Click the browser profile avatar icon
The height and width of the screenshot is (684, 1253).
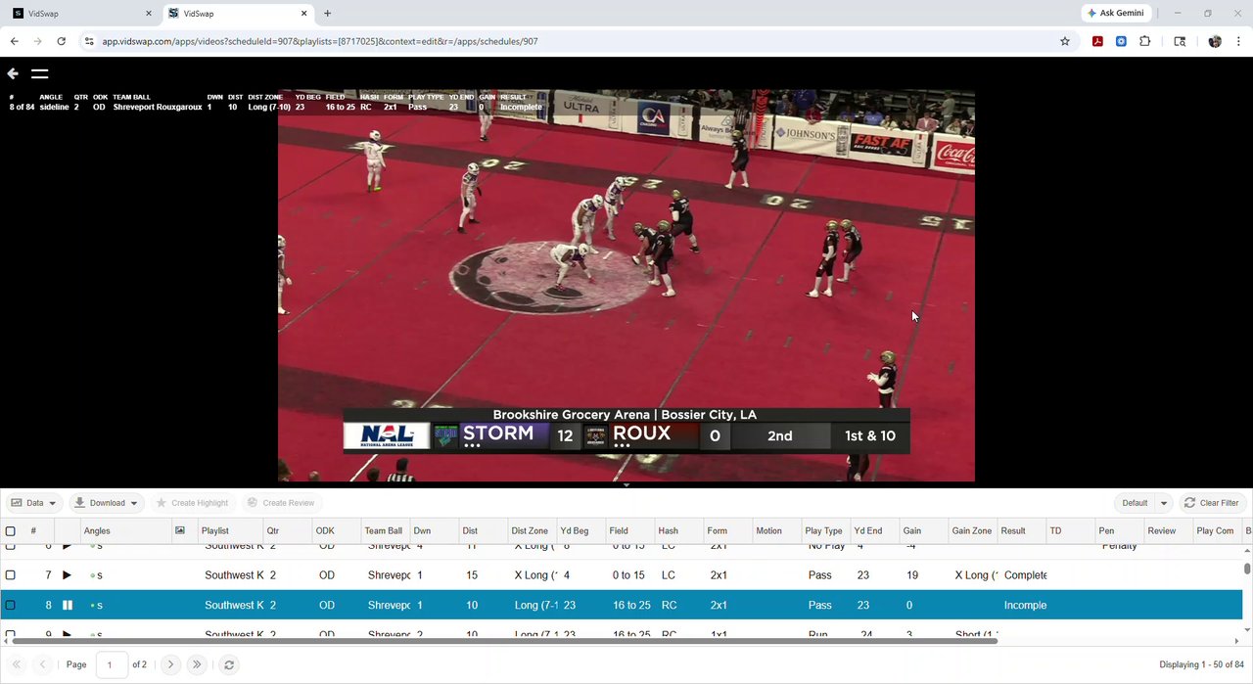click(x=1215, y=41)
